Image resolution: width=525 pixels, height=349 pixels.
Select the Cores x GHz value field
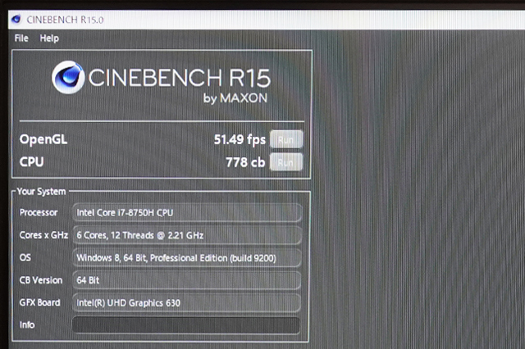(x=187, y=235)
